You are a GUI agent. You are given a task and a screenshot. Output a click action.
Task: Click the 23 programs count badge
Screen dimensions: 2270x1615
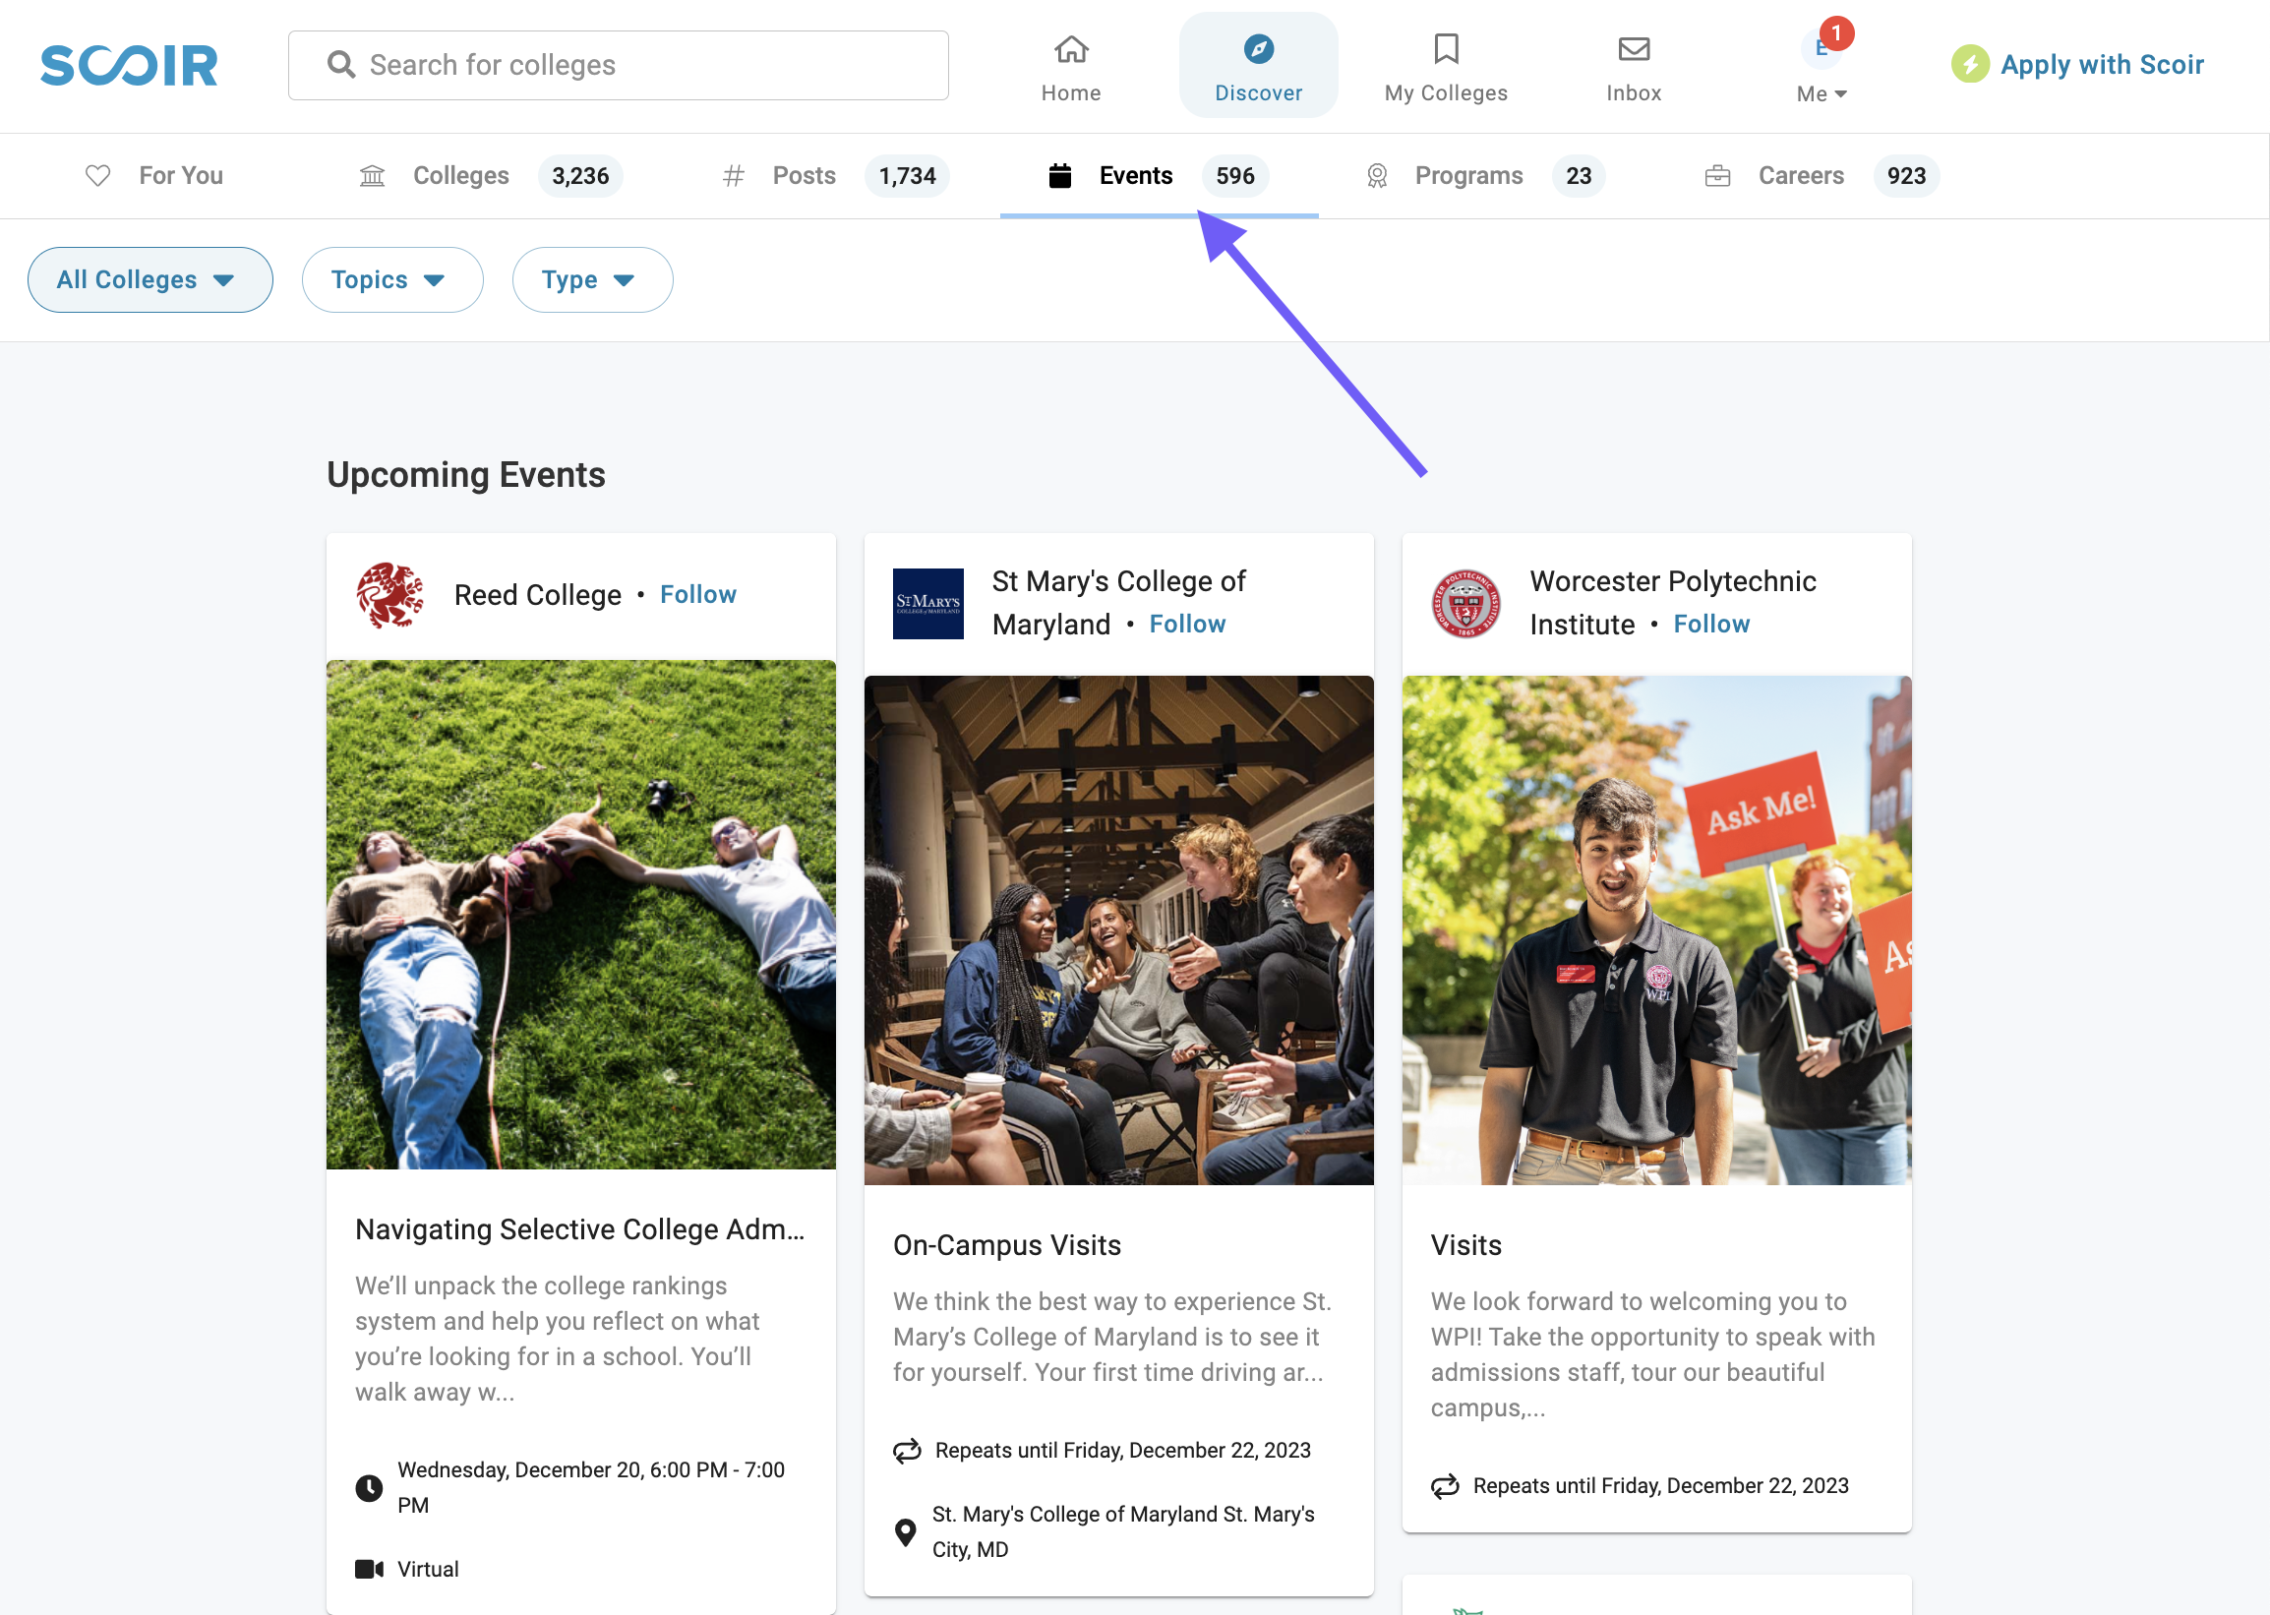1578,176
